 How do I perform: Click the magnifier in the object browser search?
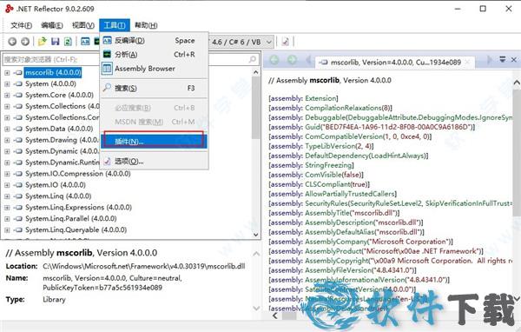click(252, 59)
